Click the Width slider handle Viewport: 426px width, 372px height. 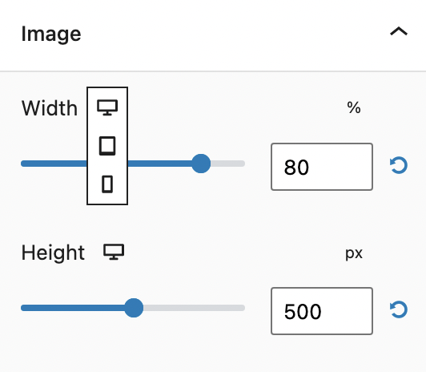click(201, 164)
